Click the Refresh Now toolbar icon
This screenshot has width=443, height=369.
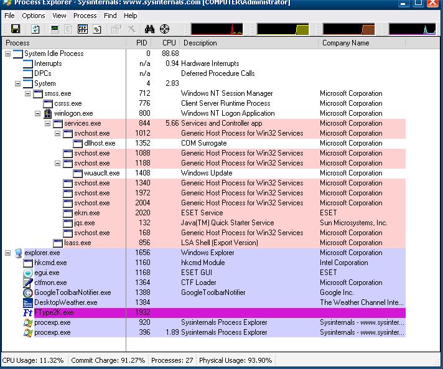coord(35,29)
